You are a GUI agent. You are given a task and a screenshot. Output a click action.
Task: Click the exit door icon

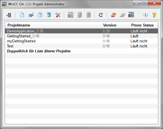point(9,15)
